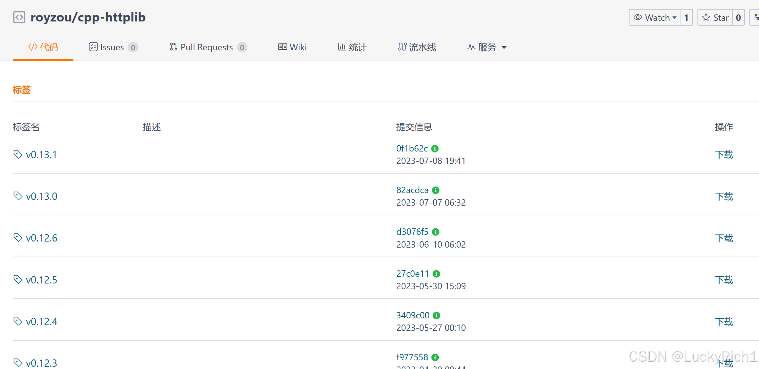Open tag v0.12.3
Image resolution: width=759 pixels, height=369 pixels.
pos(42,363)
